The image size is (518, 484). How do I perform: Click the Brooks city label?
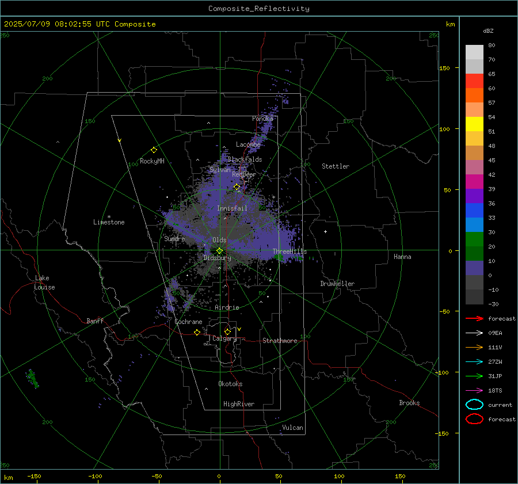(409, 403)
